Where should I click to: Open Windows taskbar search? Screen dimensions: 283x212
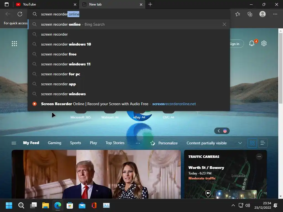21,205
